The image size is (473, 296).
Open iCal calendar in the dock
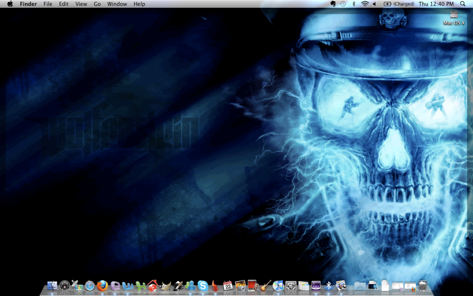point(227,286)
